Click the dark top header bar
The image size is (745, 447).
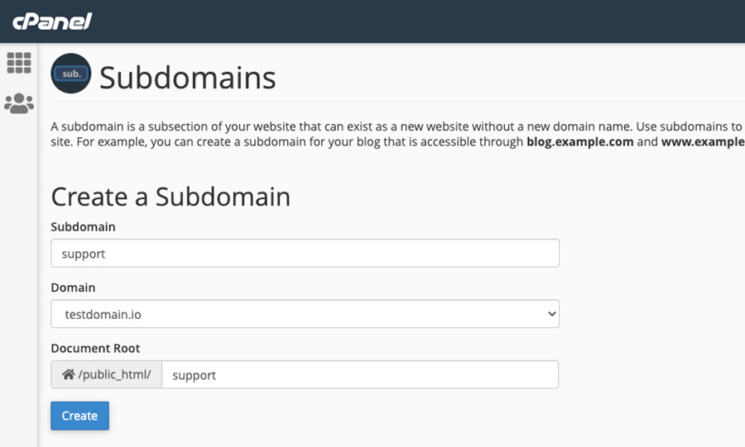pos(414,21)
